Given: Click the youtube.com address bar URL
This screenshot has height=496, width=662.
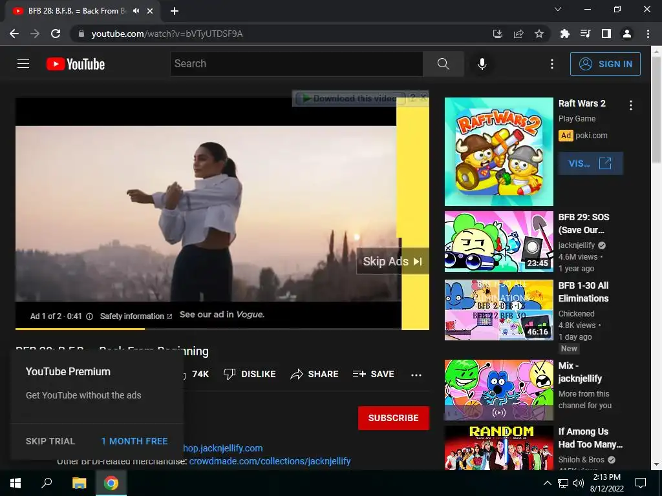Looking at the screenshot, I should [167, 34].
